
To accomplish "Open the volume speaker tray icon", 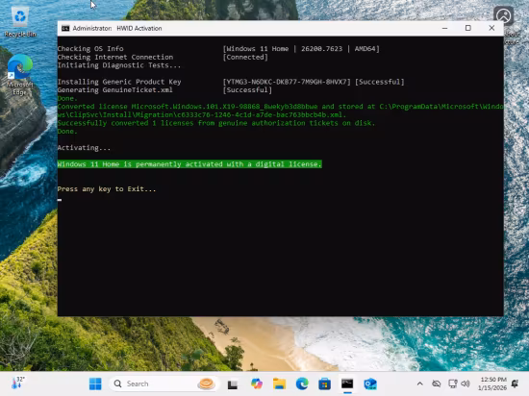I will point(466,384).
